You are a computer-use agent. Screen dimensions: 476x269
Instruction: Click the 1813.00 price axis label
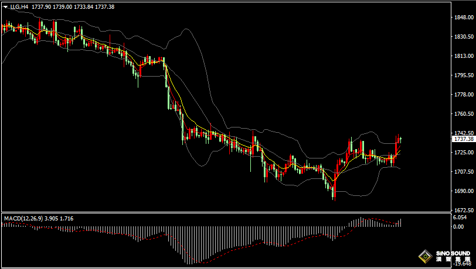[x=464, y=56]
